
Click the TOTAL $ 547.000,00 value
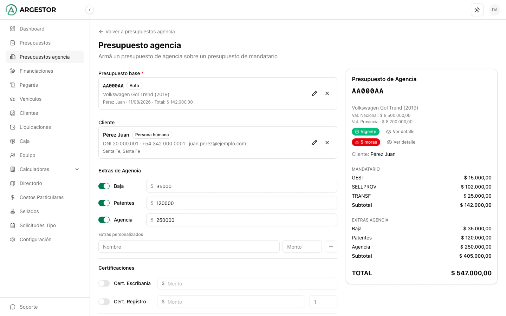click(x=471, y=273)
